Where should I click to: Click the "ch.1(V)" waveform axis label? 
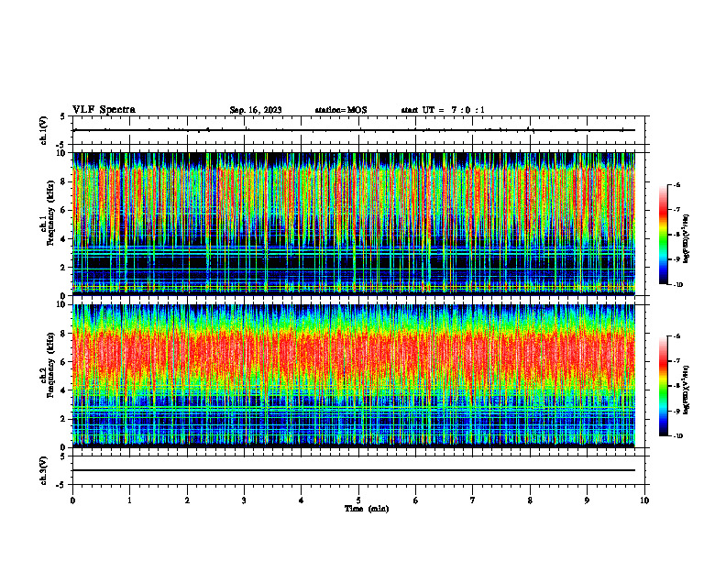44,130
